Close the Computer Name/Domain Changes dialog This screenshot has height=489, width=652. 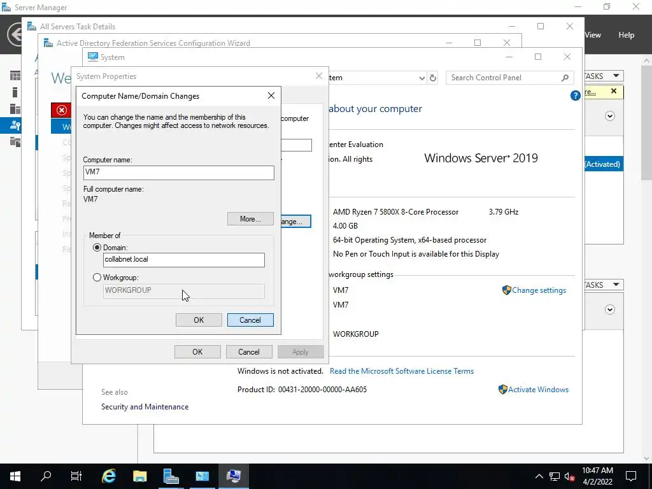point(271,96)
